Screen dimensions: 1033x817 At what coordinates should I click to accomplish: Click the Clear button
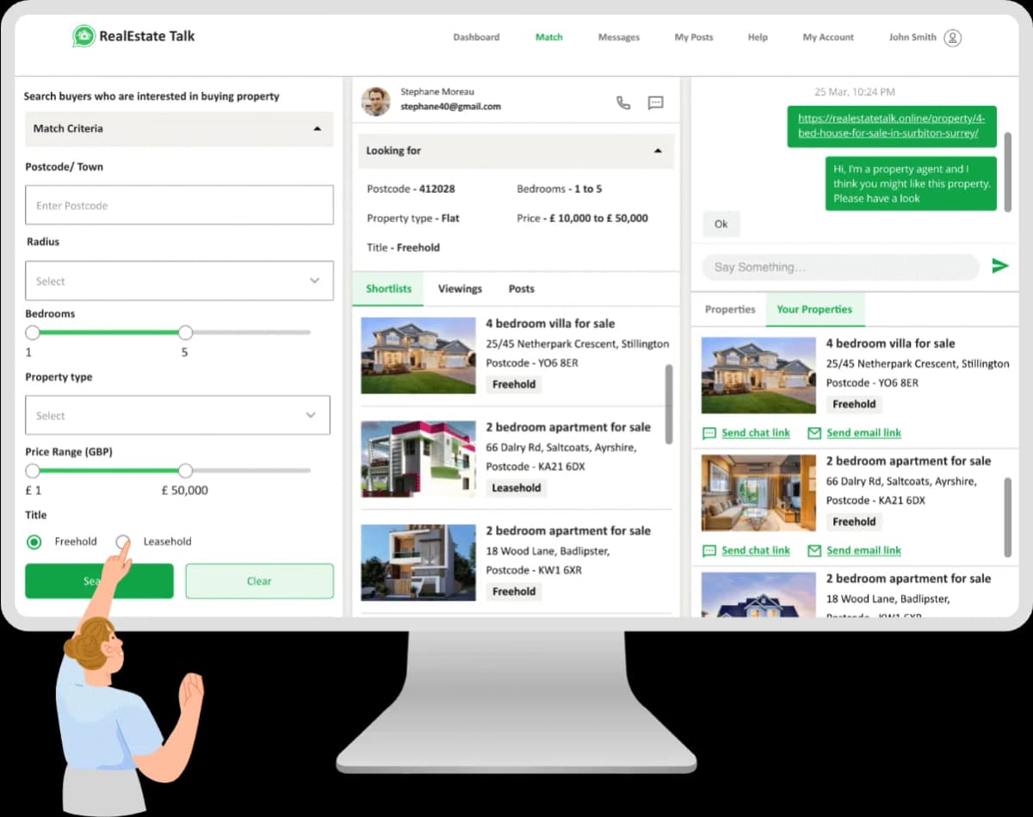(258, 581)
